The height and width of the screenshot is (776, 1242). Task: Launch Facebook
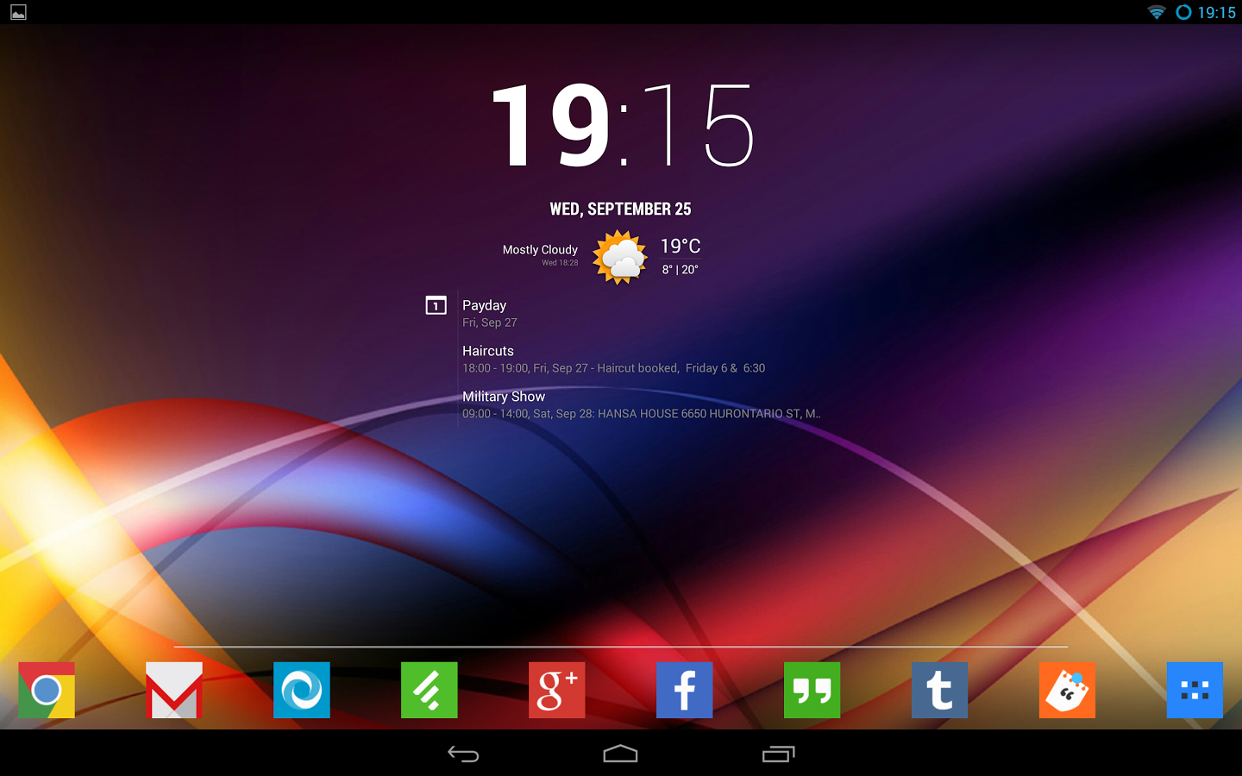[684, 690]
